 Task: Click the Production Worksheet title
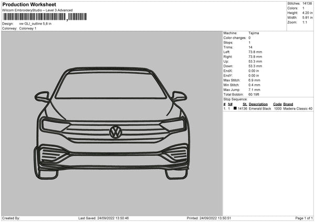29,5
